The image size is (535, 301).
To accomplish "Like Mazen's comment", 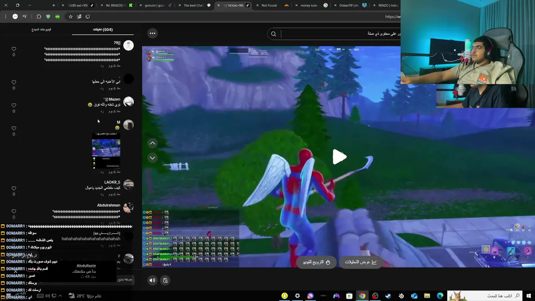I will 14,105.
